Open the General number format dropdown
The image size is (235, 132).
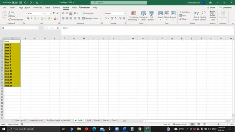(x=124, y=14)
